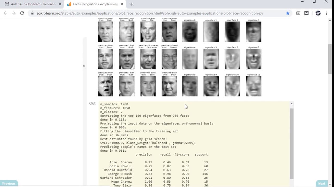Click the eigenface 10 image

pyautogui.click(x=232, y=86)
